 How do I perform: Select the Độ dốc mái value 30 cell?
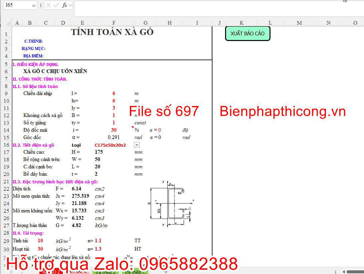pos(114,130)
